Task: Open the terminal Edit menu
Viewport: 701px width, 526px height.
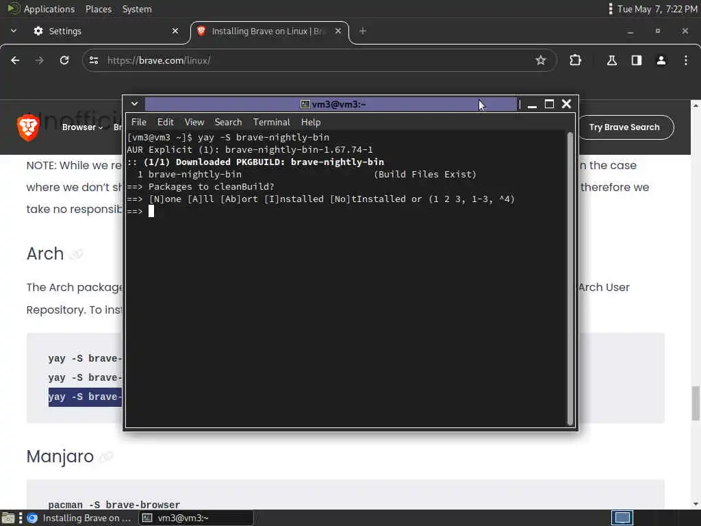Action: [x=165, y=122]
